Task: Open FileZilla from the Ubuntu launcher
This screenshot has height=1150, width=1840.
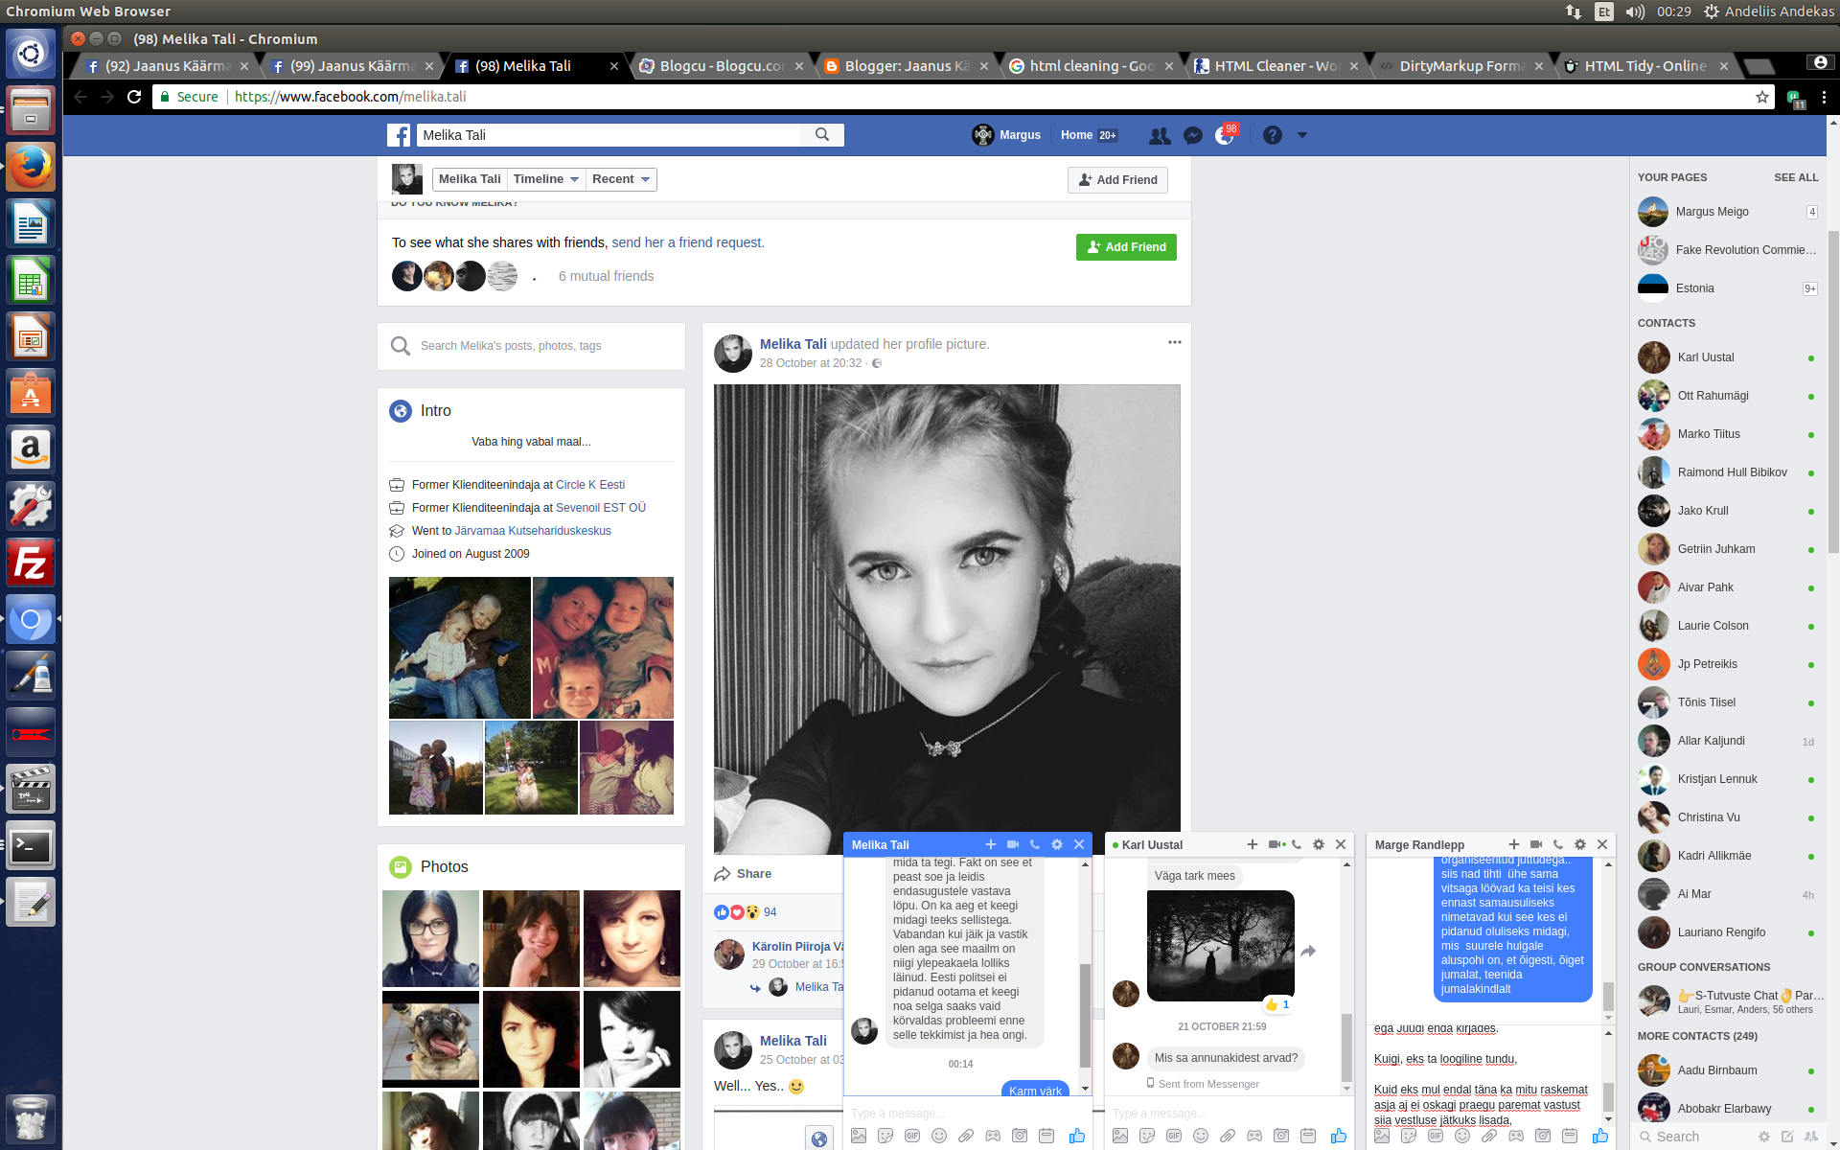Action: coord(31,563)
